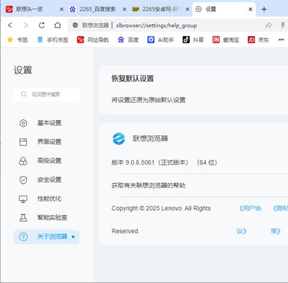Click 获取有关联想浏览器的帮助 link
Screen dimensions: 288x283
[148, 186]
